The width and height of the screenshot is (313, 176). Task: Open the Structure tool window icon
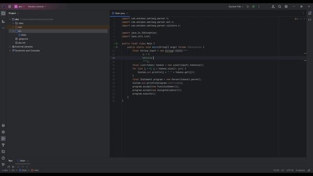pyautogui.click(x=3, y=22)
